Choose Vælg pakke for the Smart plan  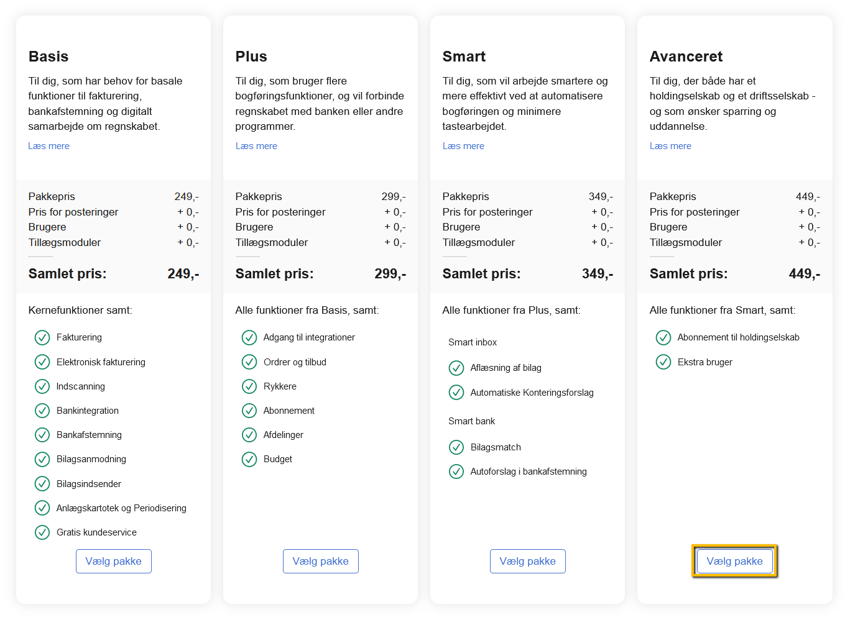[x=527, y=561]
